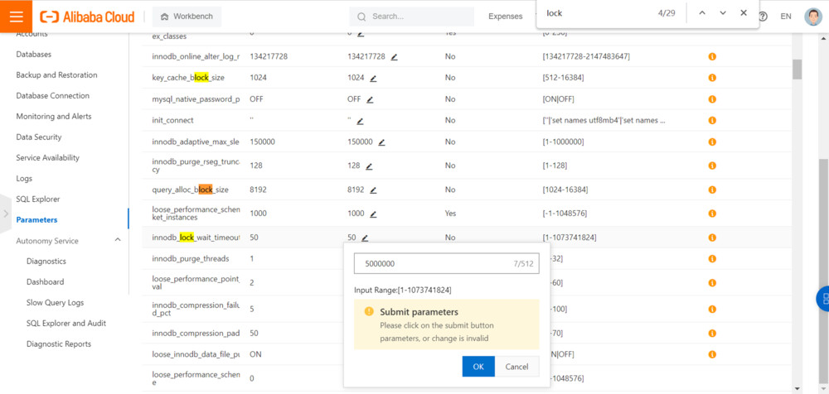
Task: Switch language using EN selector
Action: pos(786,17)
